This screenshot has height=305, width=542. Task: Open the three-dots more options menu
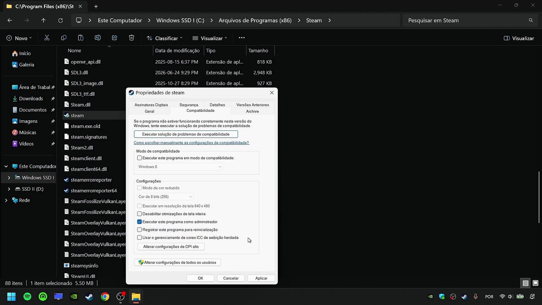(242, 38)
